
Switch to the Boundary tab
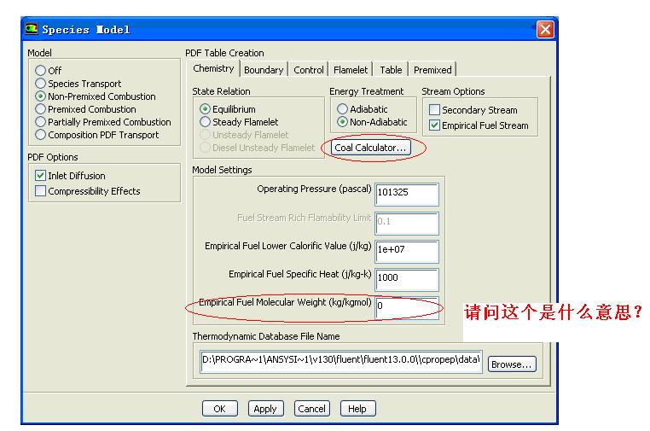click(264, 70)
